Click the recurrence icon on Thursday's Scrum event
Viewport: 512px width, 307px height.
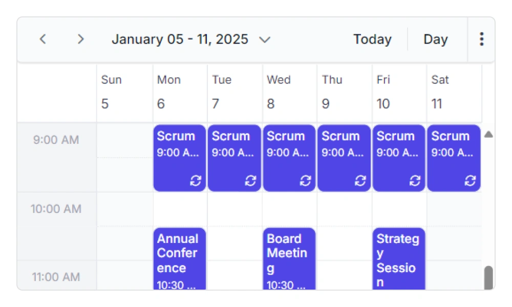pos(360,180)
